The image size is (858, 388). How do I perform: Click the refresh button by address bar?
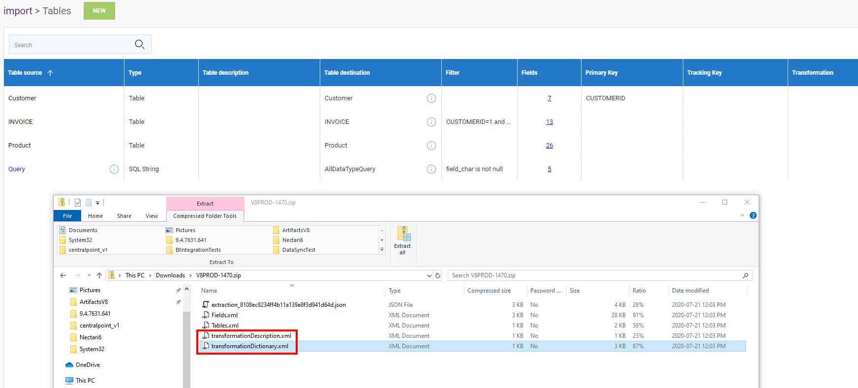[x=438, y=275]
